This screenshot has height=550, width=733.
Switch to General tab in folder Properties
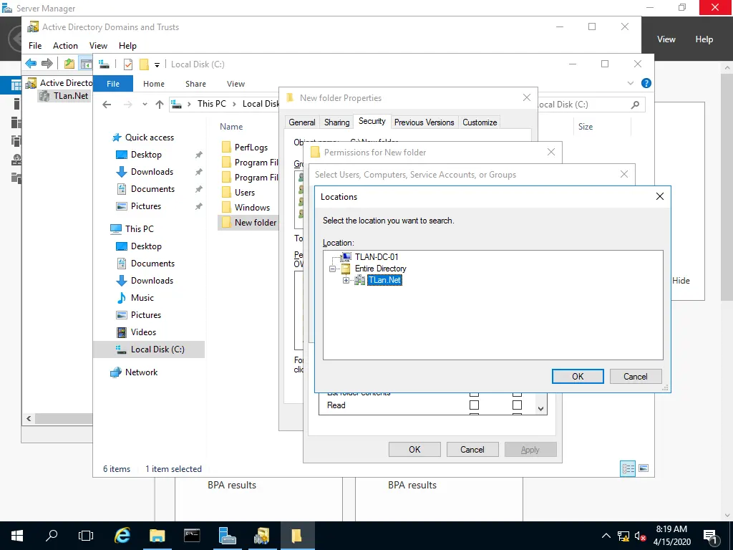pyautogui.click(x=302, y=122)
